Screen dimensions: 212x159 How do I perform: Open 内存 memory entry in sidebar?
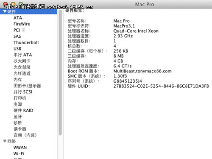[18, 80]
